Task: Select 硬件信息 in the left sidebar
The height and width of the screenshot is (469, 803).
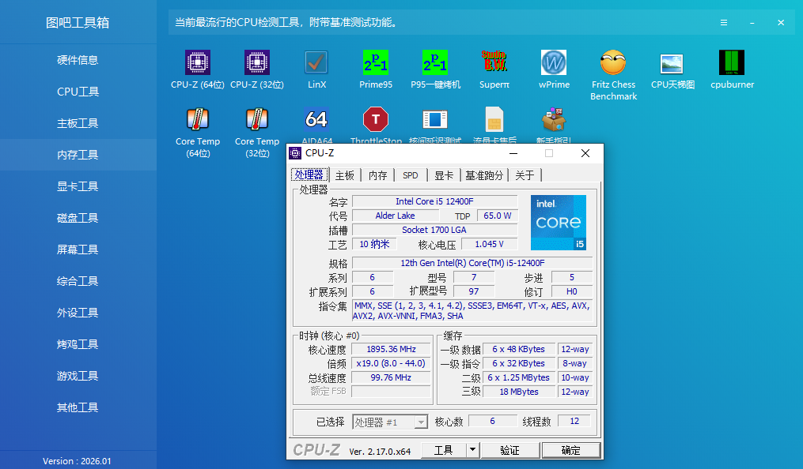Action: click(78, 60)
